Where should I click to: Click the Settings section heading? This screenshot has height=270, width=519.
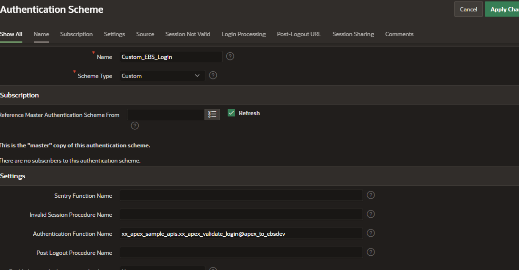click(12, 176)
